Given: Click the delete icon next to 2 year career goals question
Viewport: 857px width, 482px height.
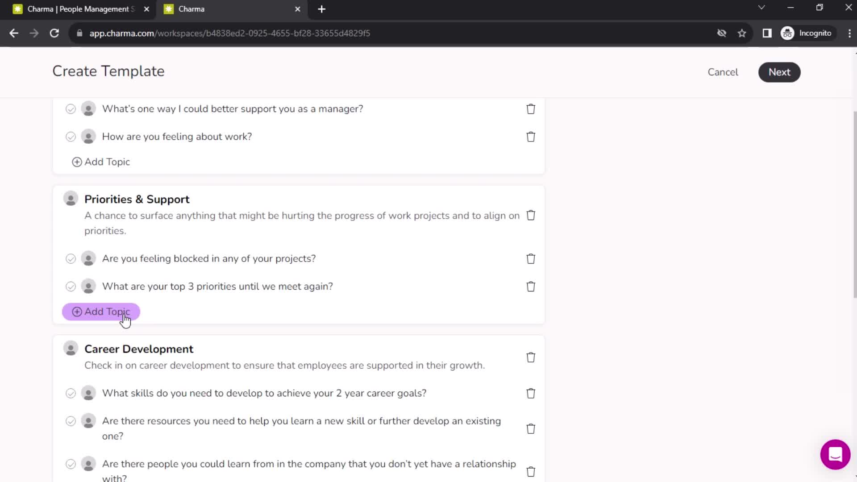Looking at the screenshot, I should click(531, 393).
